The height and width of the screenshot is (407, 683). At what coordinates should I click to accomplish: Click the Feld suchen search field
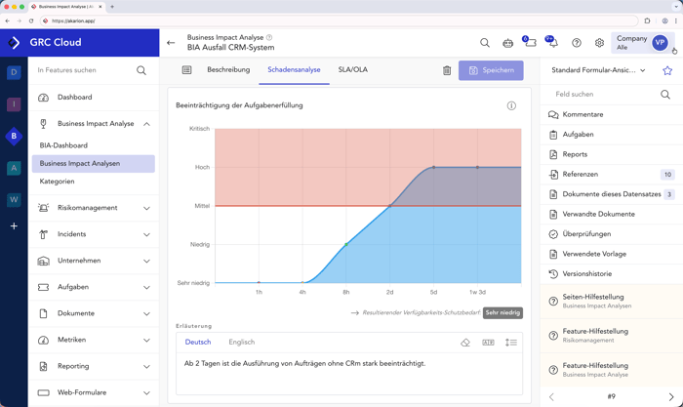click(603, 95)
